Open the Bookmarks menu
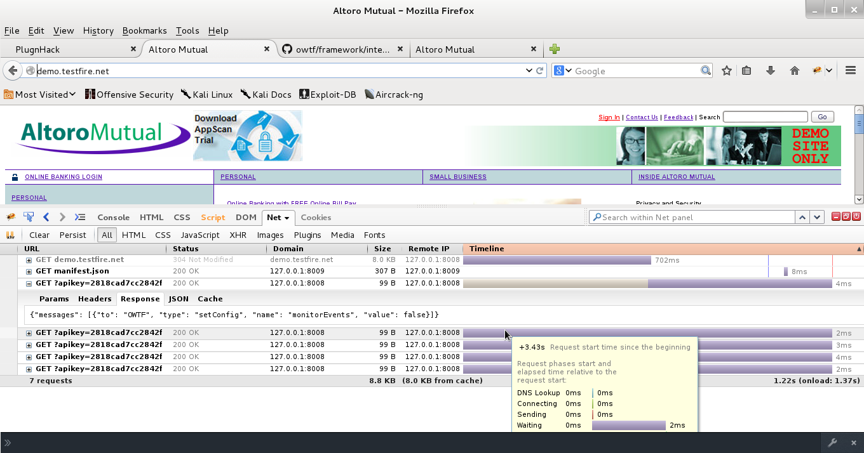Screen dimensions: 864x453 [144, 30]
